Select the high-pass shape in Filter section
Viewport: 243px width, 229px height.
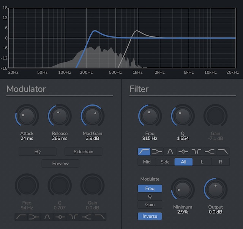144,151
